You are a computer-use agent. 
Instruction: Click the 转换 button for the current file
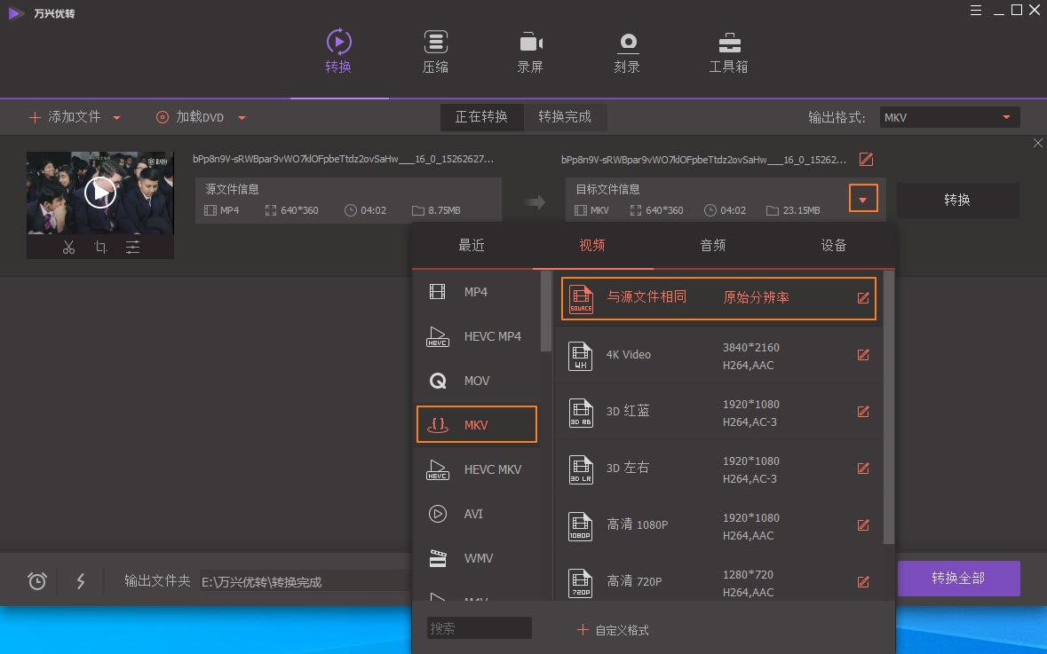957,200
